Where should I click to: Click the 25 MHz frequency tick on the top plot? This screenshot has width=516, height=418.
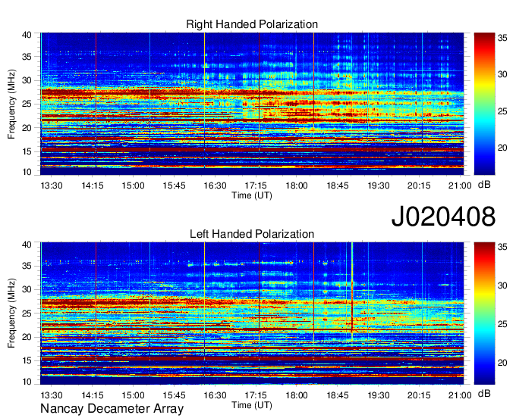(27, 104)
